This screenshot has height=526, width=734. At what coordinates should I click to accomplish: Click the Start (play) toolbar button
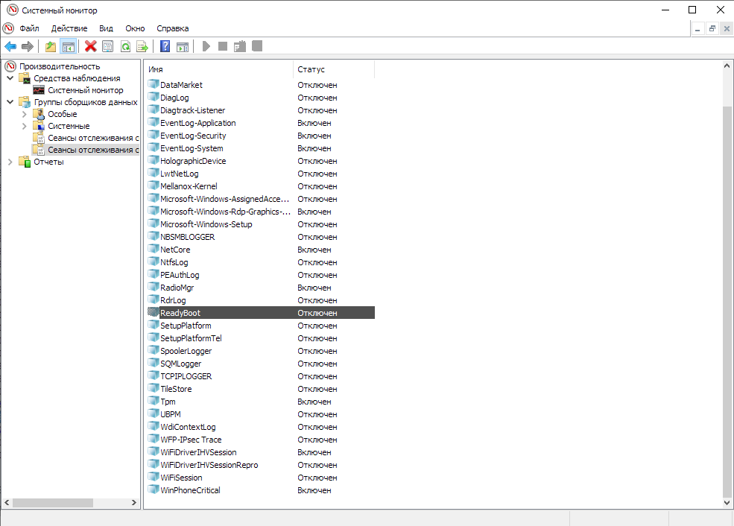[x=206, y=46]
